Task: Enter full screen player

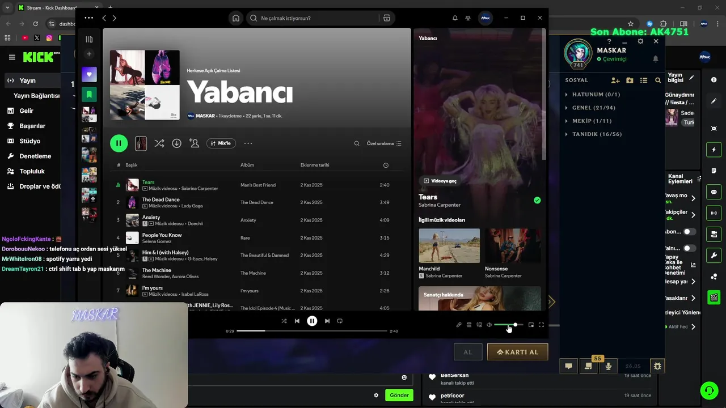Action: click(541, 325)
